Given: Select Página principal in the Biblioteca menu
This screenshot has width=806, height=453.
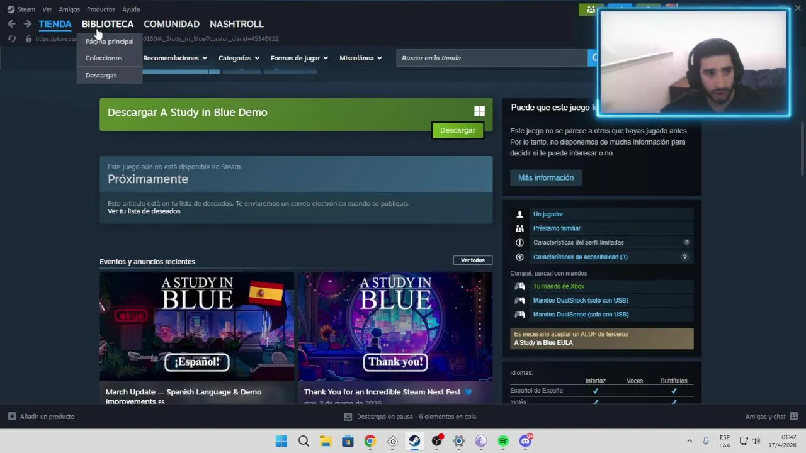Looking at the screenshot, I should point(110,42).
